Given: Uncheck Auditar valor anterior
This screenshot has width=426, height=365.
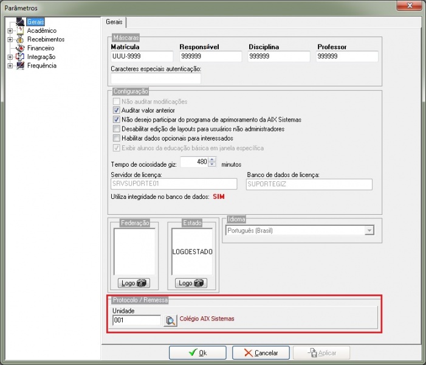Looking at the screenshot, I should pos(116,110).
